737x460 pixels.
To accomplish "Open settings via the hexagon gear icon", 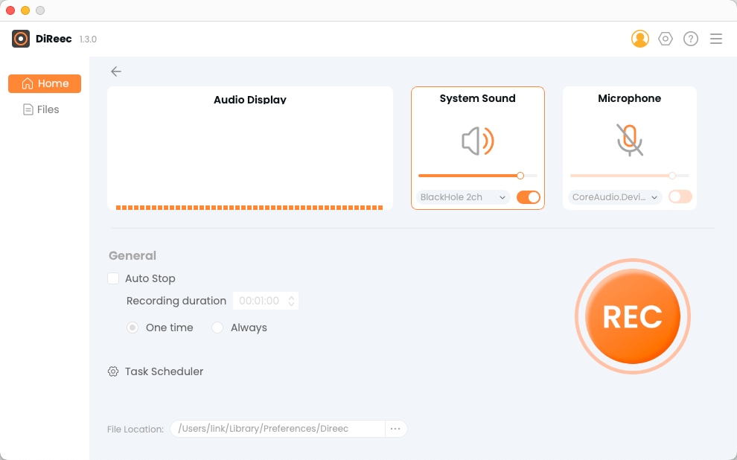I will pos(665,39).
